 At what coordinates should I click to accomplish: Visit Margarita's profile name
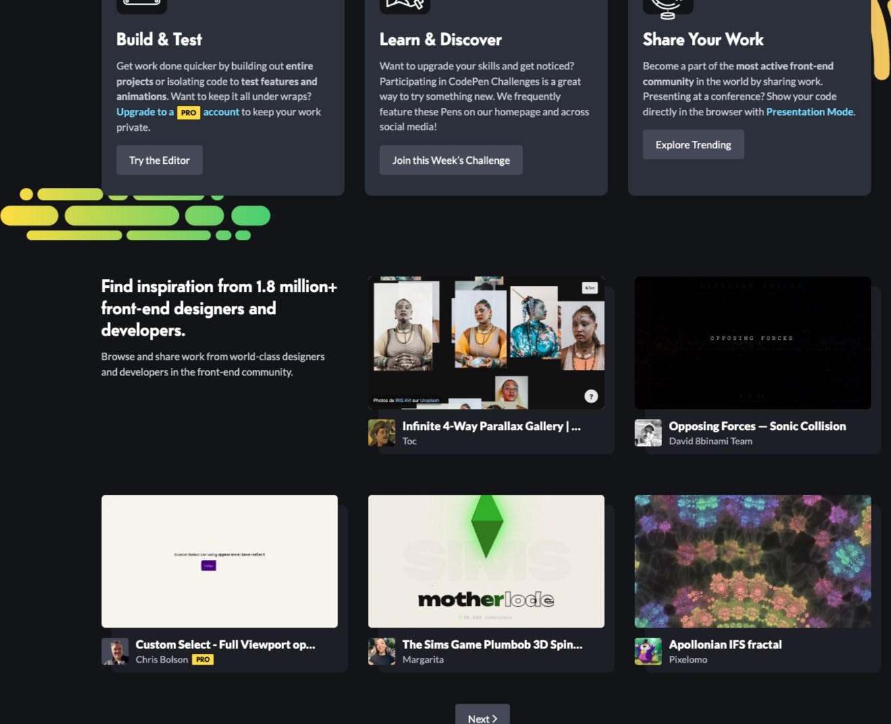pos(423,660)
